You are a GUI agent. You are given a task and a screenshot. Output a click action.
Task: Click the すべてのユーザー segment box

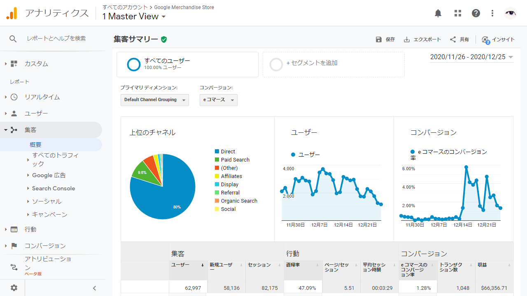tap(187, 65)
